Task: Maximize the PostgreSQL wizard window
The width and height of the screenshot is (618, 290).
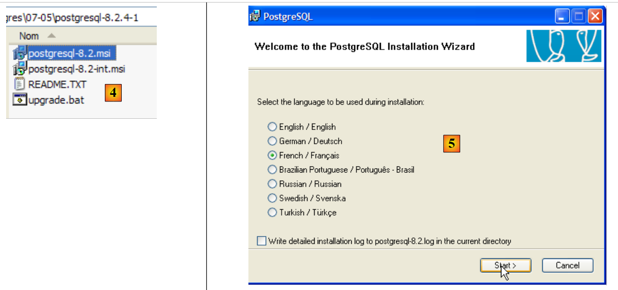Action: [579, 16]
